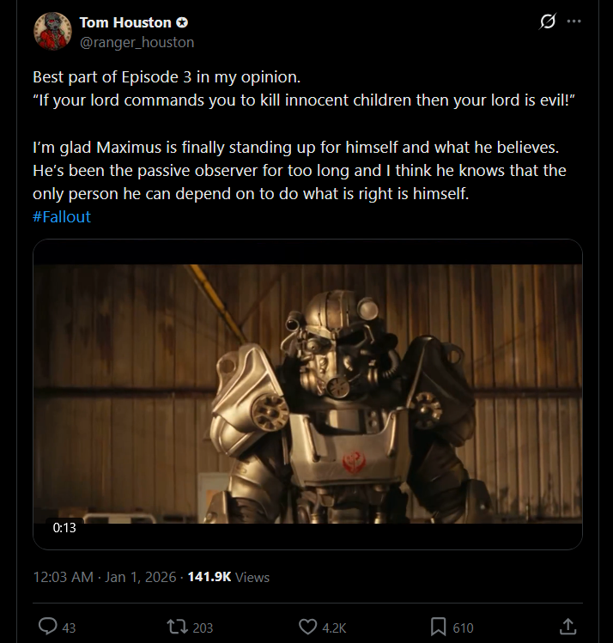Image resolution: width=613 pixels, height=643 pixels.
Task: Click the 12:03 AM · Jan 1, 2026 timestamp
Action: [x=104, y=577]
